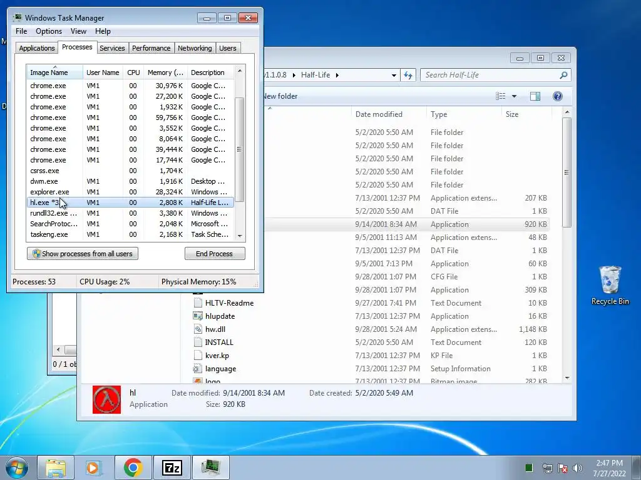Select the dwm.exe process row
Screen dimensions: 641x480
click(130, 181)
